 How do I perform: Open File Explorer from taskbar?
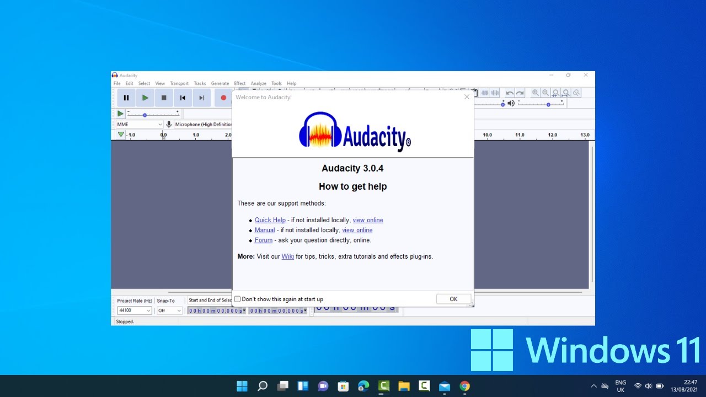click(x=404, y=386)
